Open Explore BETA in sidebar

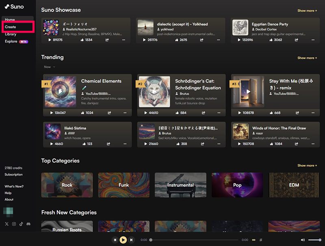click(16, 42)
